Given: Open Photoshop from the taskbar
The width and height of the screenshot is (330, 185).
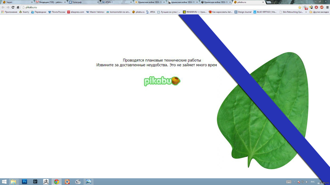Looking at the screenshot, I should coord(24,181).
